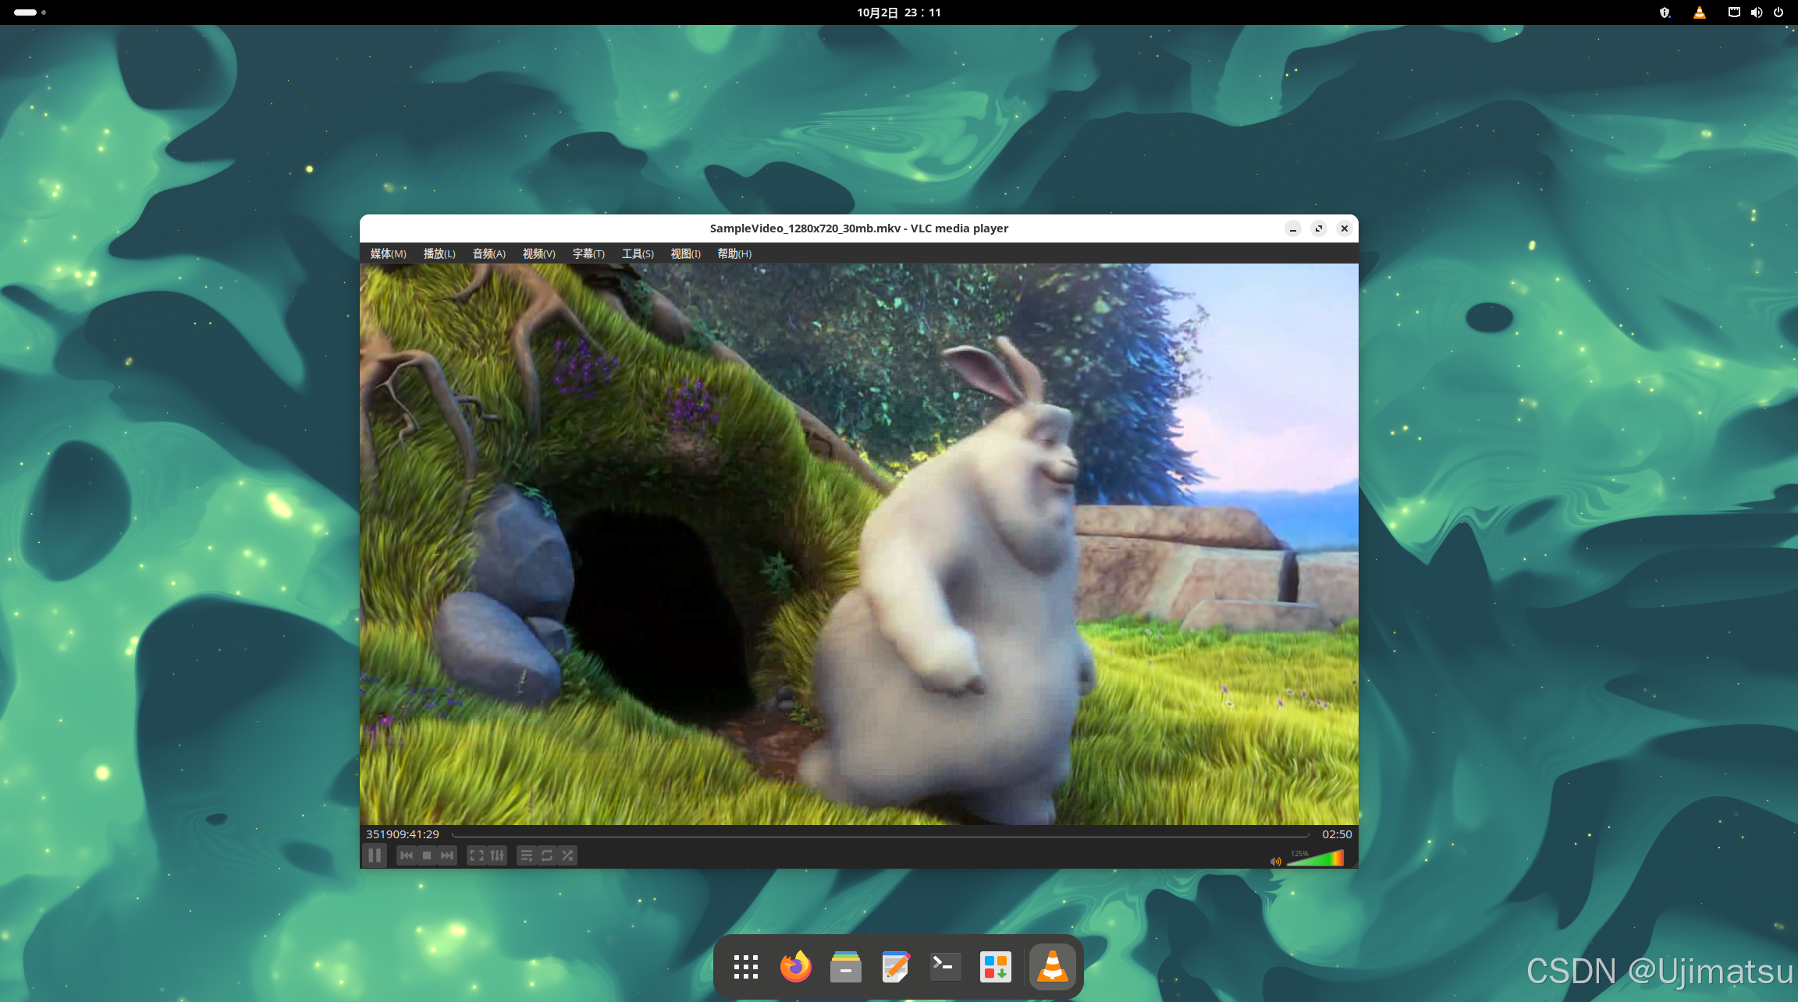
Task: Expand the 字幕(T) subtitle menu
Action: [588, 253]
